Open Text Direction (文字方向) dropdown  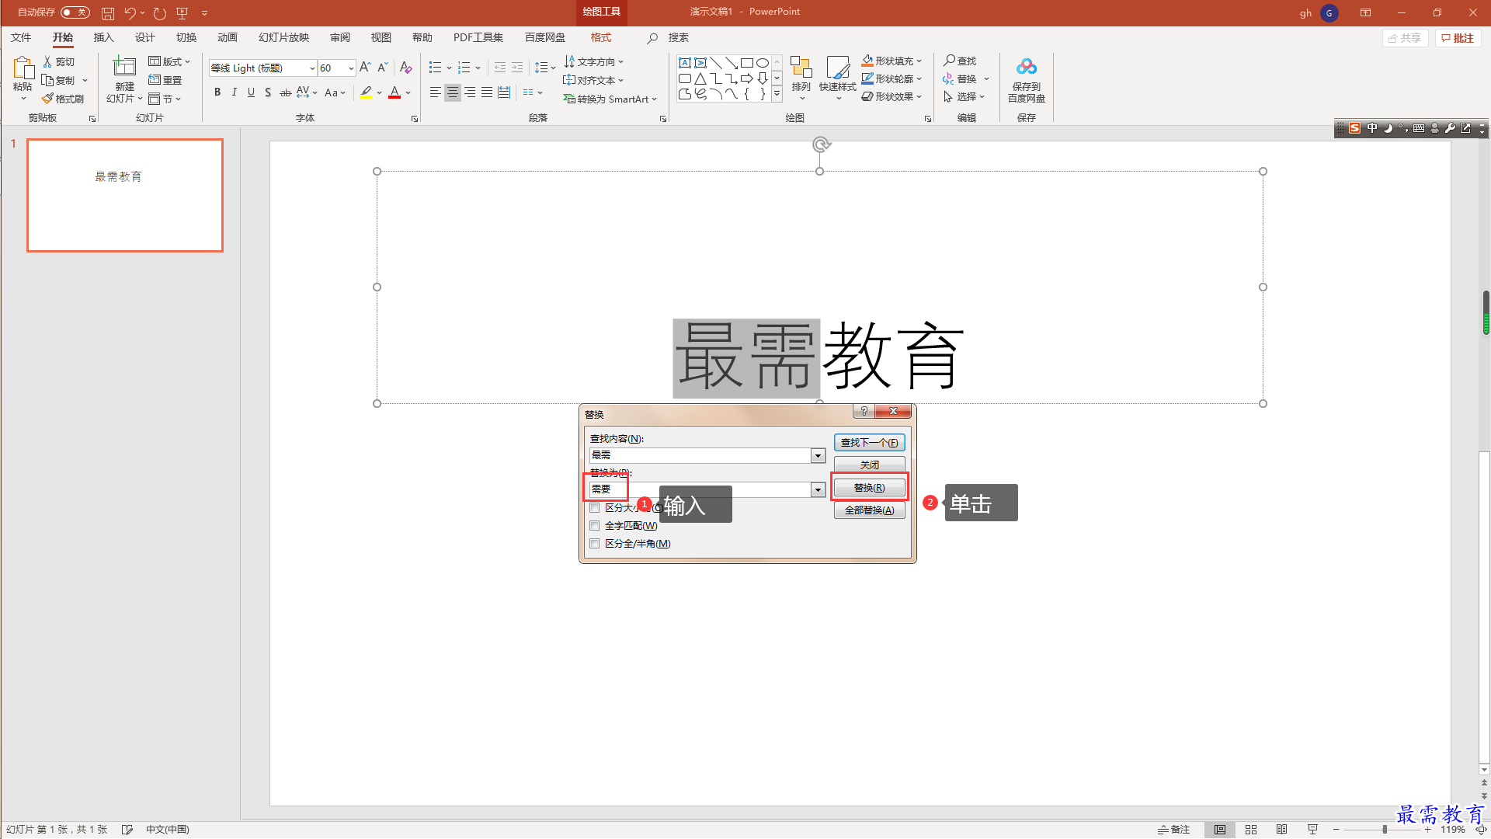[x=594, y=61]
